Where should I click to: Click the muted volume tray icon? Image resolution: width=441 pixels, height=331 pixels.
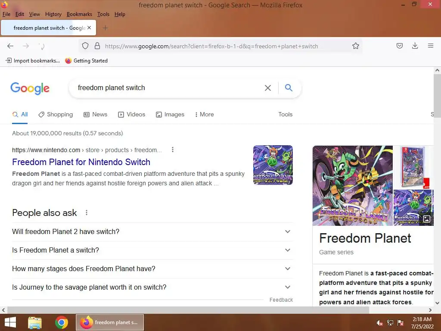pos(379,323)
